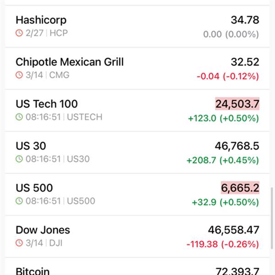This screenshot has width=275, height=275.
Task: Click the highlighted 24,503.7 price
Action: 237,104
